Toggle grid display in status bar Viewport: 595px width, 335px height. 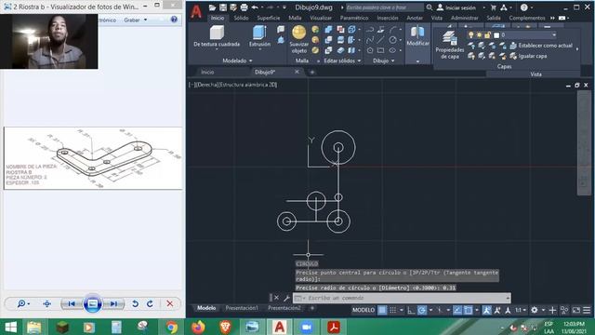click(382, 310)
